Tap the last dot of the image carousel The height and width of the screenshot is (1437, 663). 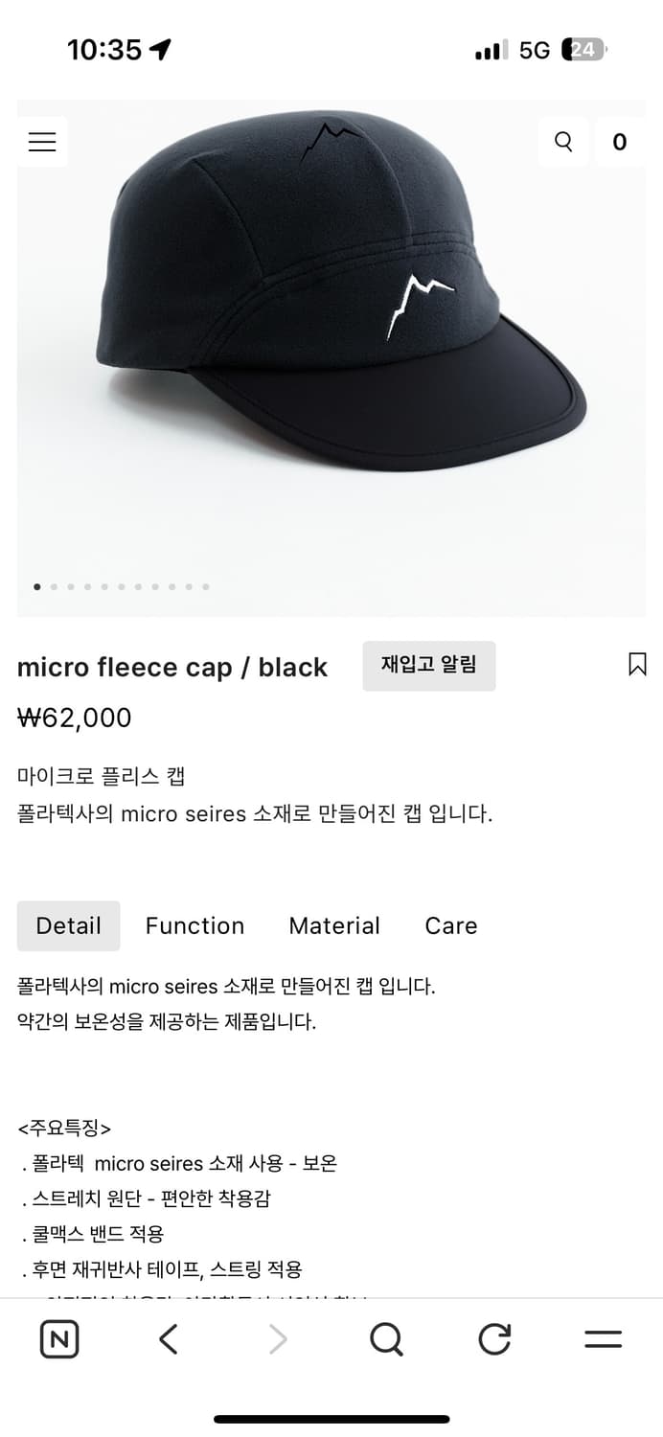pos(206,585)
